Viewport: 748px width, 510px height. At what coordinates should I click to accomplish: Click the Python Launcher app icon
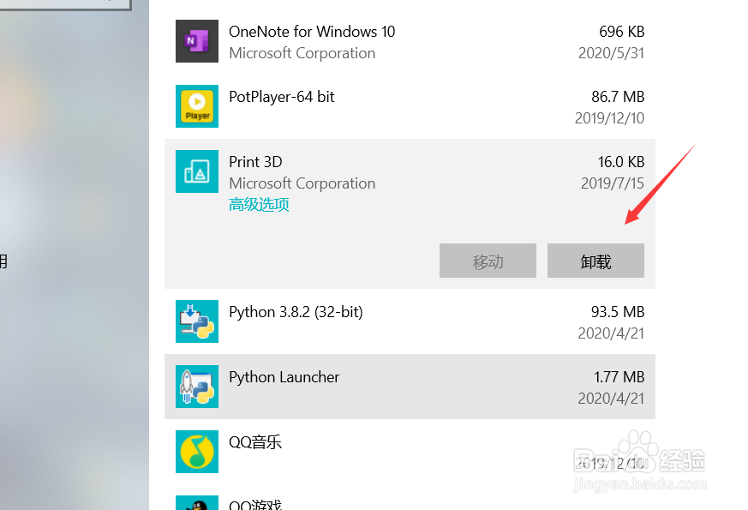pyautogui.click(x=197, y=387)
